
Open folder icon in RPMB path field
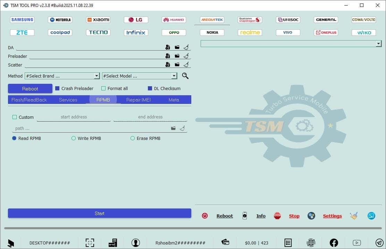(x=173, y=128)
